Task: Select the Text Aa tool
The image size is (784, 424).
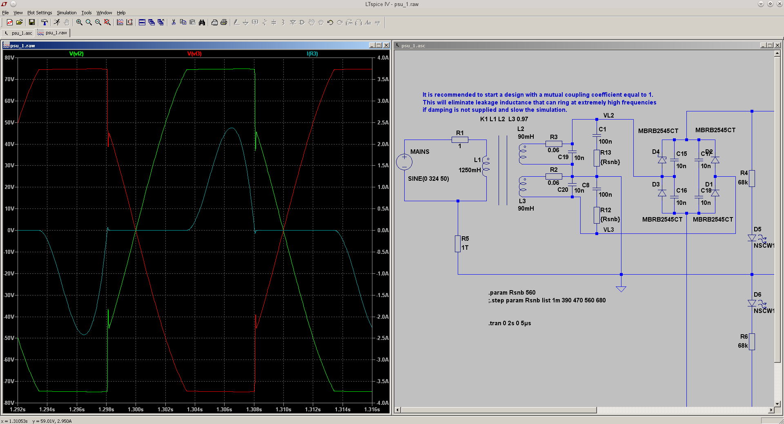Action: [368, 22]
